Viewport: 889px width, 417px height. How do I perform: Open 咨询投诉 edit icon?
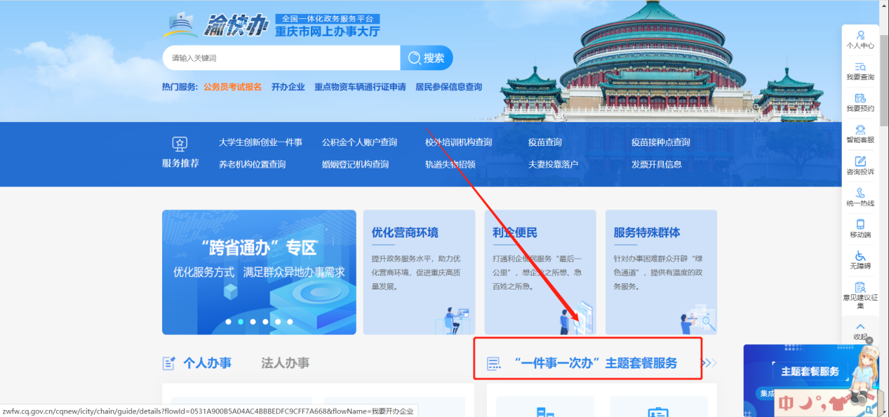pos(860,165)
